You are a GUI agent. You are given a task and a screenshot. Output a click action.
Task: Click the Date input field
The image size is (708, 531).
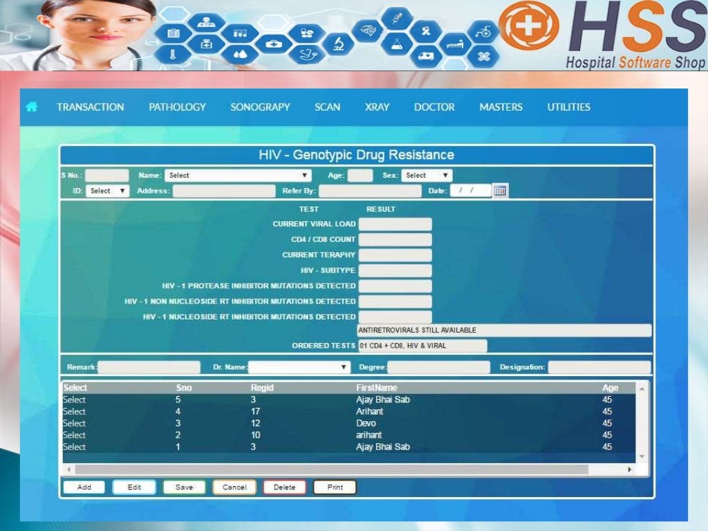click(470, 191)
